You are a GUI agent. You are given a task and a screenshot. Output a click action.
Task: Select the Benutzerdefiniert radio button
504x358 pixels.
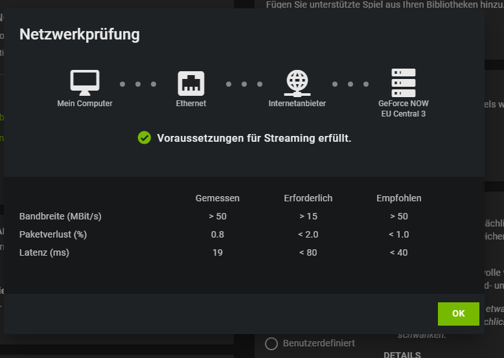point(271,344)
